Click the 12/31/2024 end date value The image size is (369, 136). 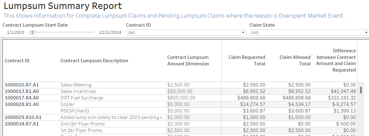point(110,32)
